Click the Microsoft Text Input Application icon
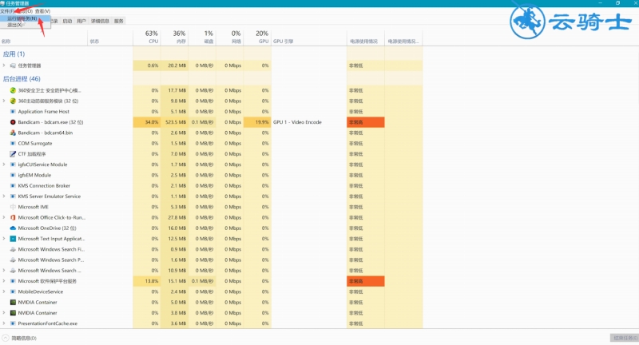 (x=13, y=239)
